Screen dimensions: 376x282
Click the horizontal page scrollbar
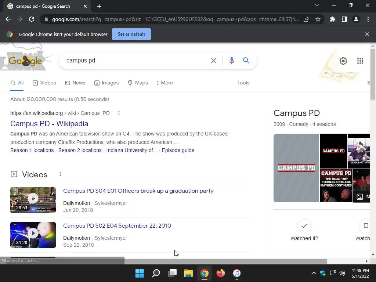(x=225, y=261)
